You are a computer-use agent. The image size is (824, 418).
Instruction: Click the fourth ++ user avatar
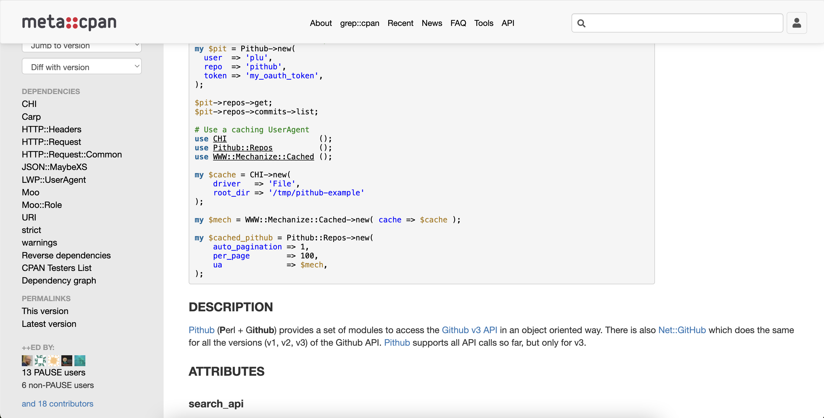click(x=67, y=360)
